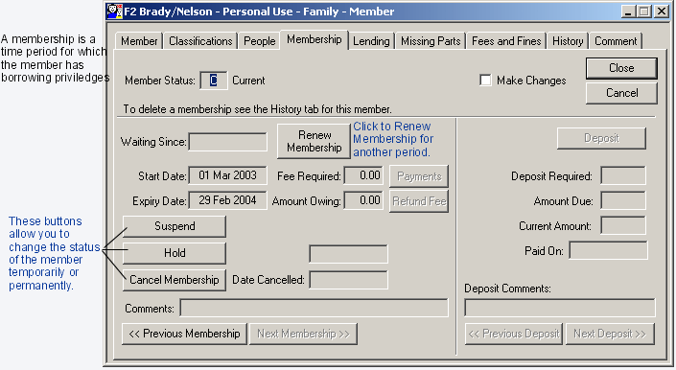Click the 'Current' status text
Screen dimensions: 676x370
(248, 81)
